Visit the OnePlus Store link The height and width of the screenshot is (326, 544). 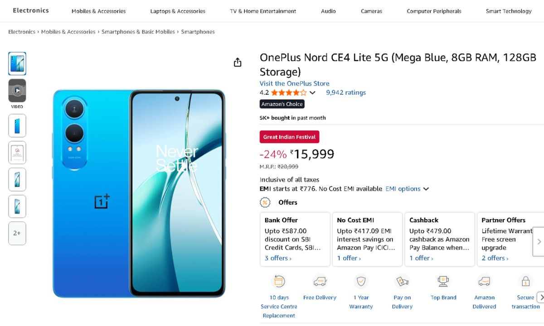click(x=294, y=83)
